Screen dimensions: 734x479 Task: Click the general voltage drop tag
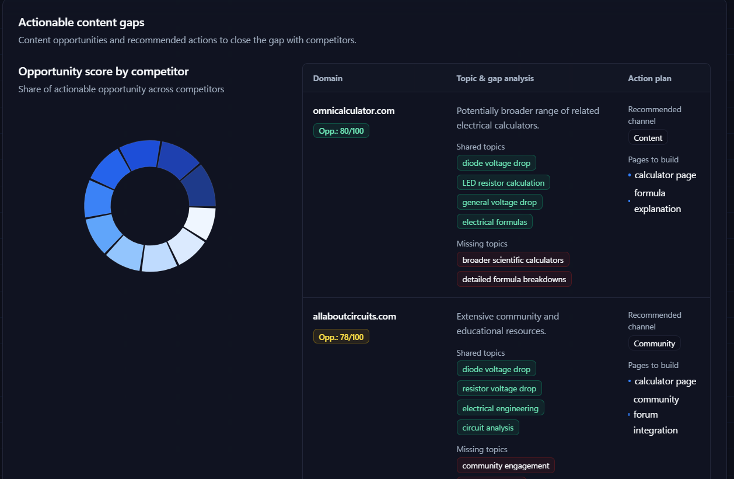coord(499,202)
